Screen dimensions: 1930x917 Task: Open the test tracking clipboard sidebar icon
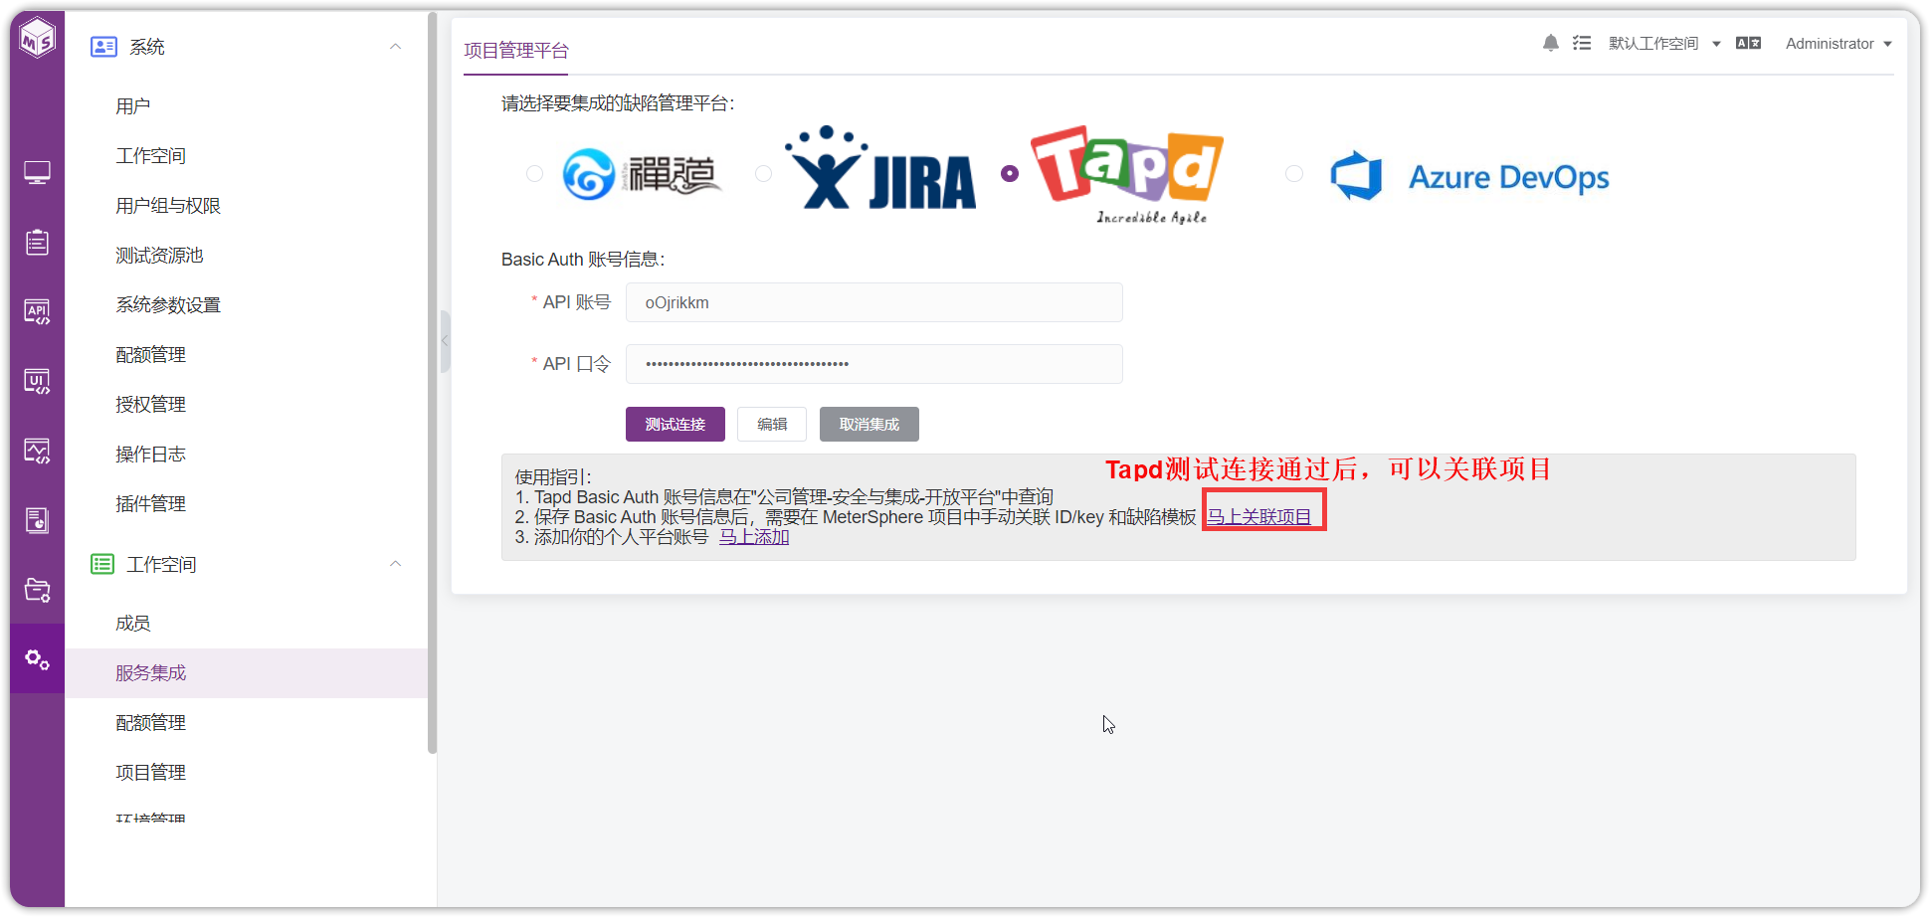pos(37,243)
